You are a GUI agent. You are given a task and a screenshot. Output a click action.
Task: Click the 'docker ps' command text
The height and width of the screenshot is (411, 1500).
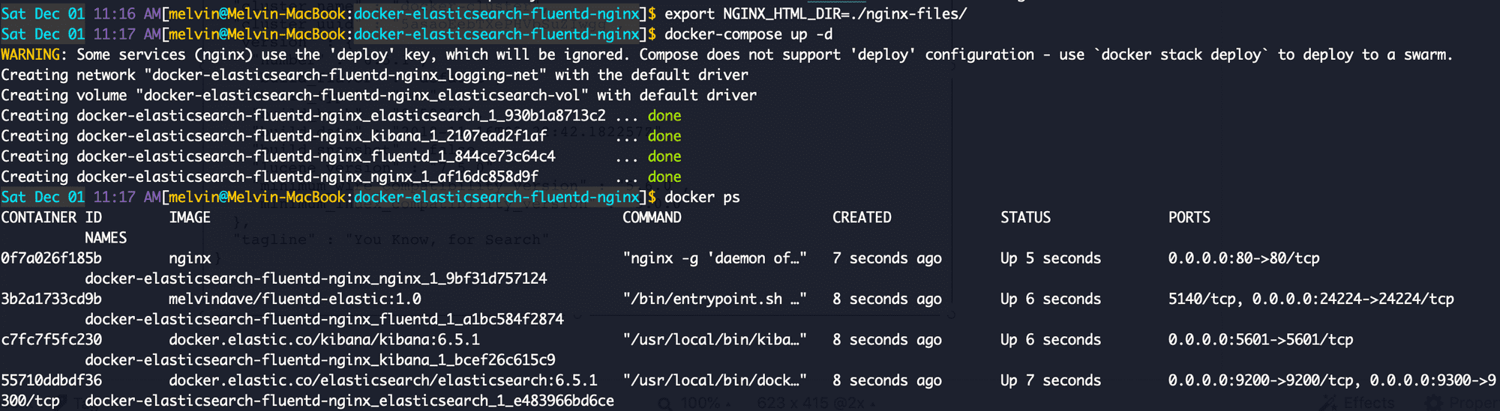[x=702, y=197]
